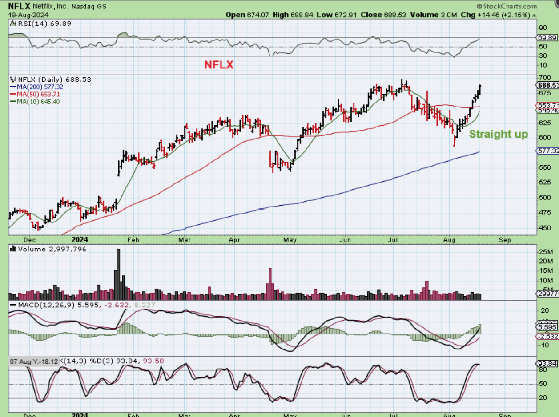Click the 653.71 moving-average tag on right axis
This screenshot has width=559, height=417.
pos(548,106)
